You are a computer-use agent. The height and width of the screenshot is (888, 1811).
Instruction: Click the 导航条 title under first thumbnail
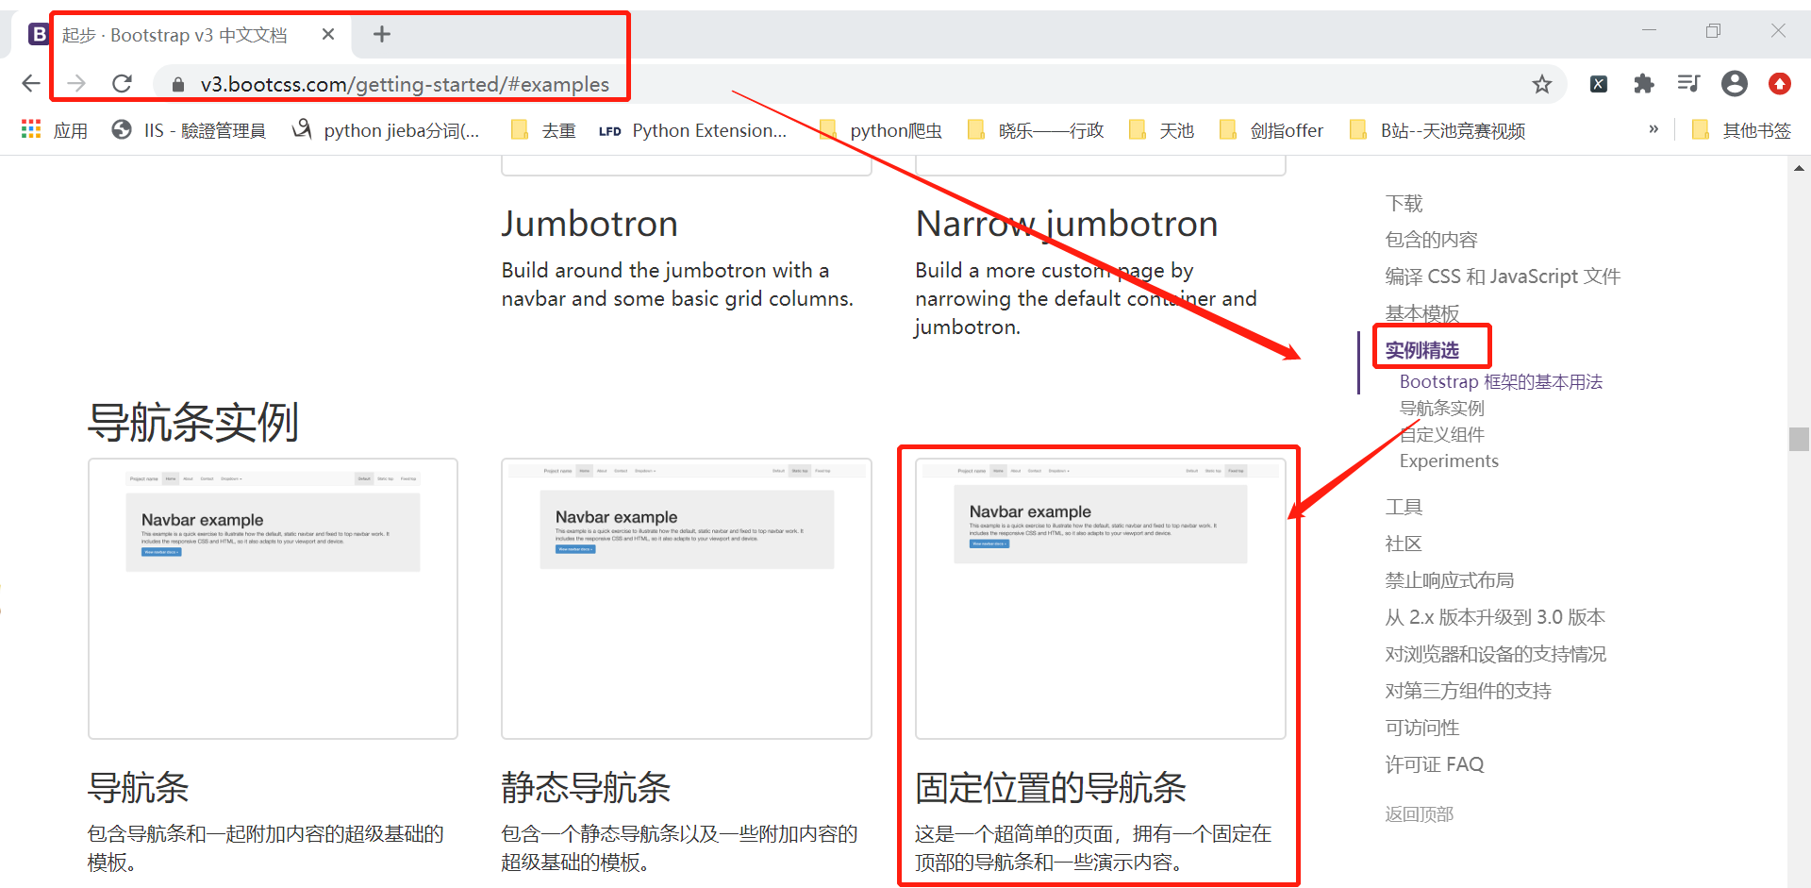pyautogui.click(x=139, y=787)
